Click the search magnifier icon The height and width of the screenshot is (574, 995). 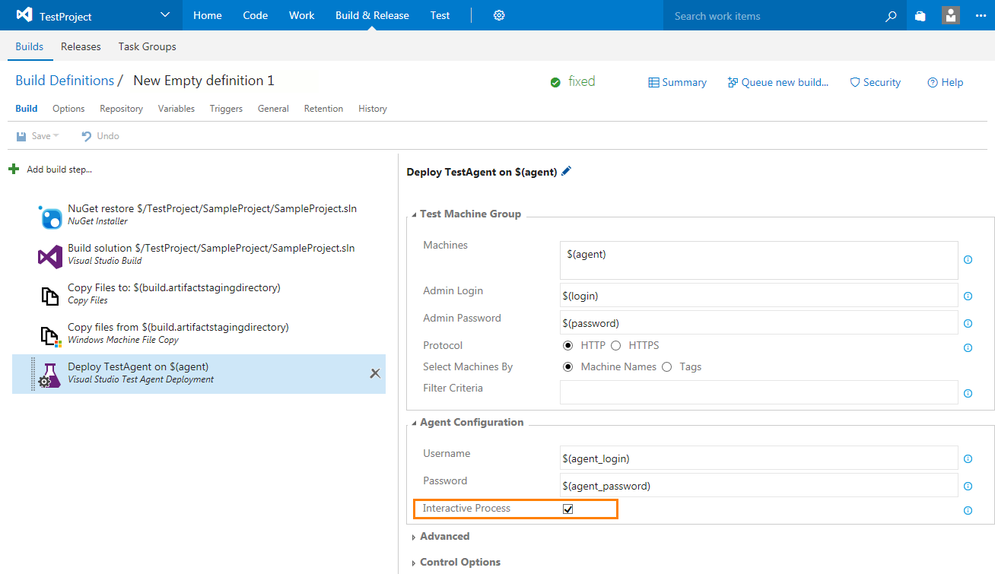pos(891,16)
